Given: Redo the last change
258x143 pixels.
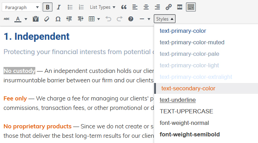Looking at the screenshot, I should click(x=120, y=19).
